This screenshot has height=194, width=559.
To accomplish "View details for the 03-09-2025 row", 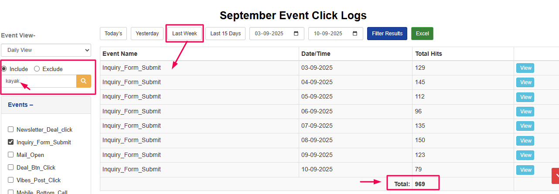I will (x=525, y=68).
